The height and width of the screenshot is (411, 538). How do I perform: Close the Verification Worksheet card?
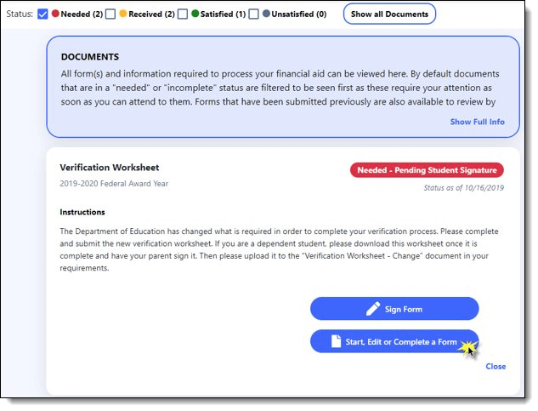tap(496, 366)
